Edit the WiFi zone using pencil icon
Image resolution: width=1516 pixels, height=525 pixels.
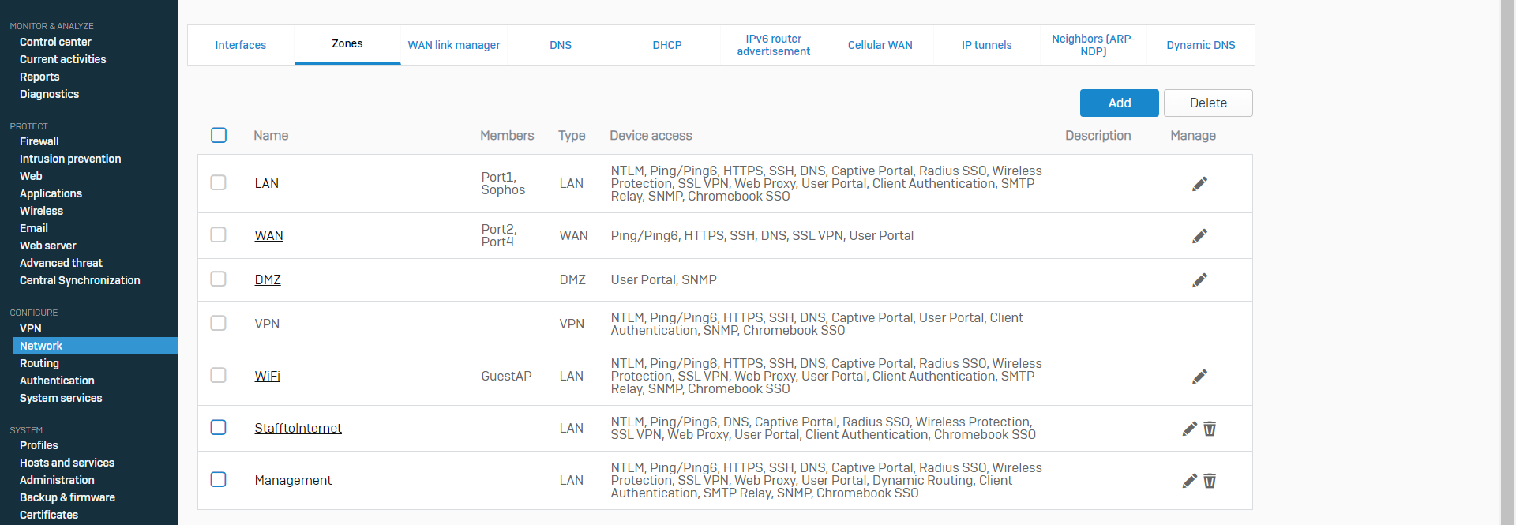pos(1199,377)
